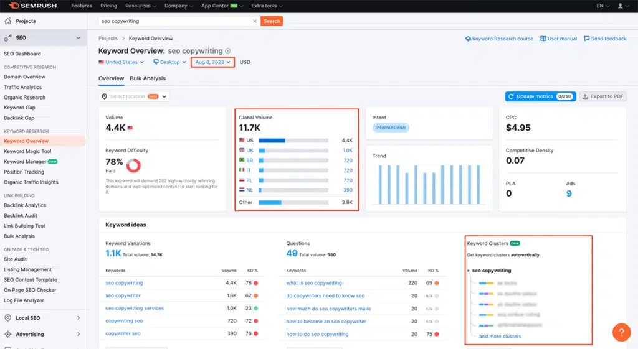Click the UK flag in Global Volume
Viewport: 638px width, 349px height.
242,151
